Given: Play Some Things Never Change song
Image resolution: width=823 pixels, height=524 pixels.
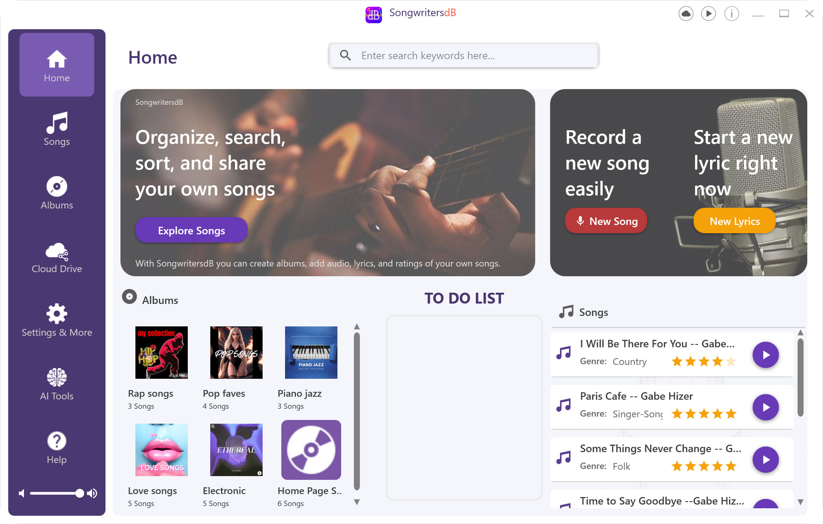Looking at the screenshot, I should click(x=766, y=460).
